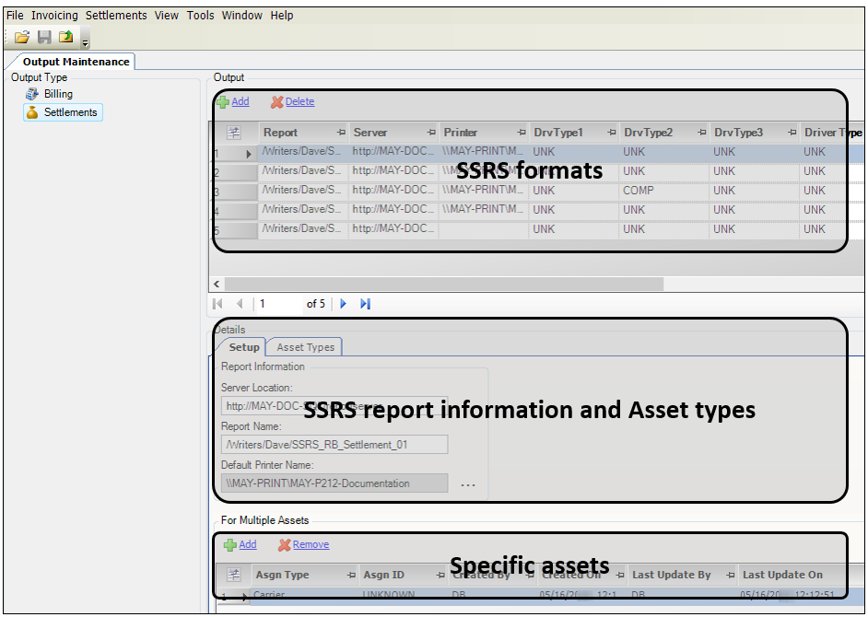The height and width of the screenshot is (617, 868).
Task: Open the Invoicing menu
Action: click(x=54, y=16)
